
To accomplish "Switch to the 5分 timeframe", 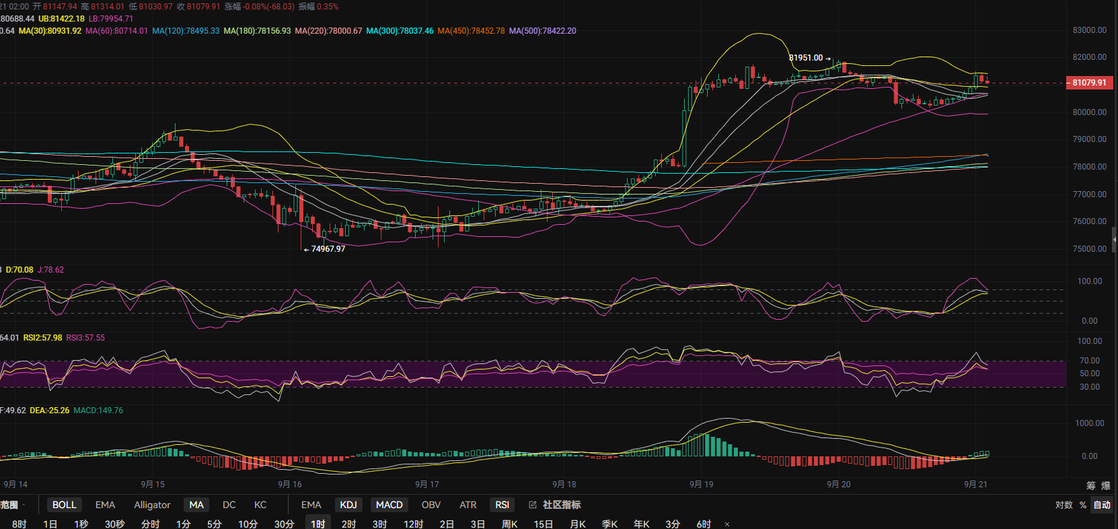I will click(x=214, y=524).
